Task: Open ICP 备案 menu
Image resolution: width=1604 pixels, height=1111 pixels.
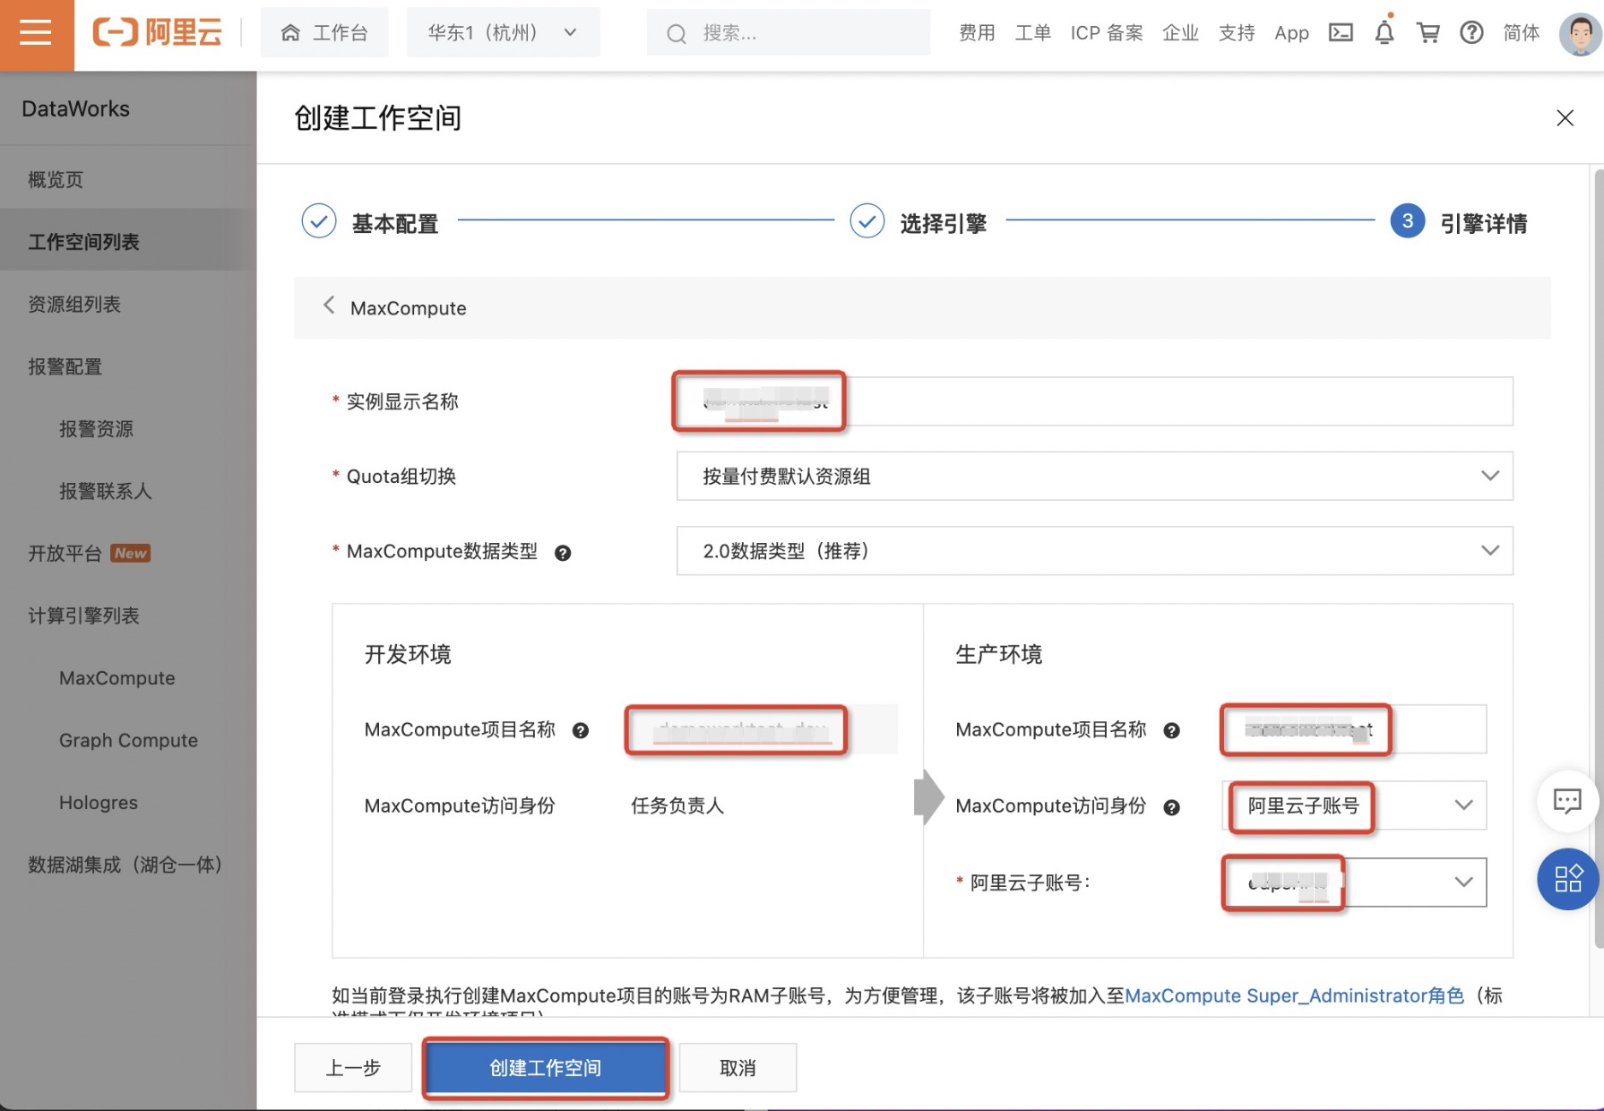Action: [x=1107, y=33]
